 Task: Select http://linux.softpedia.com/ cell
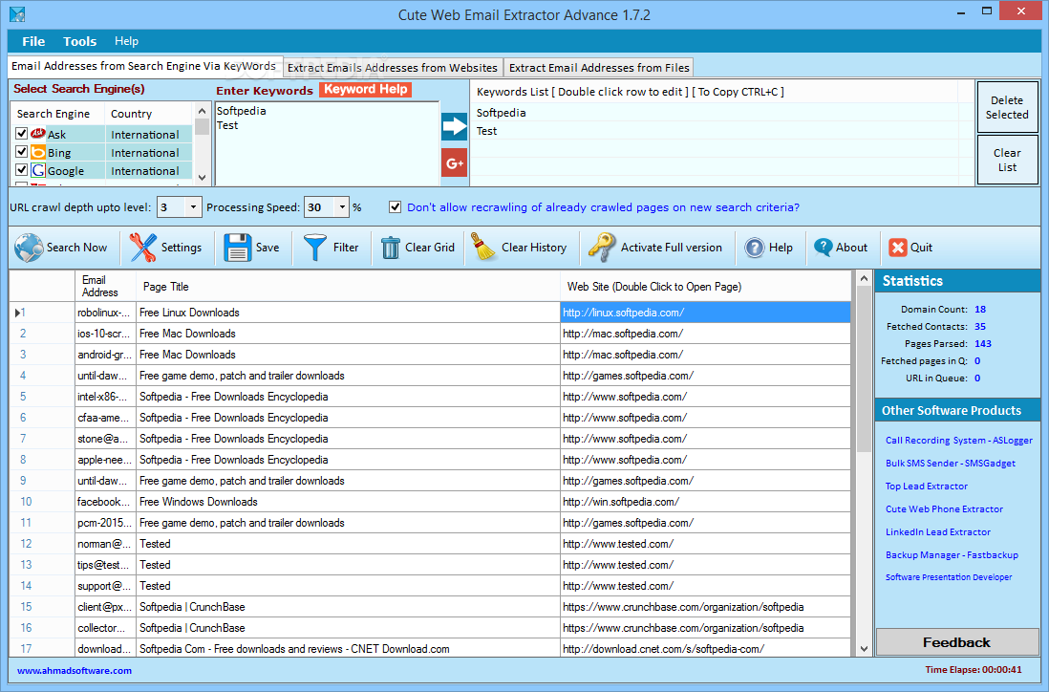[x=706, y=313]
